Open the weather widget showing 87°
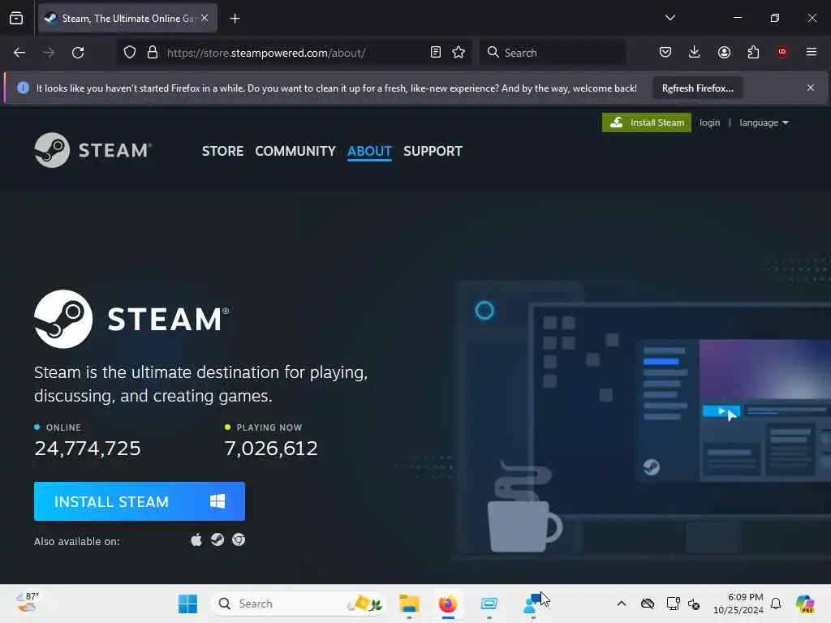This screenshot has width=831, height=623. click(x=28, y=603)
